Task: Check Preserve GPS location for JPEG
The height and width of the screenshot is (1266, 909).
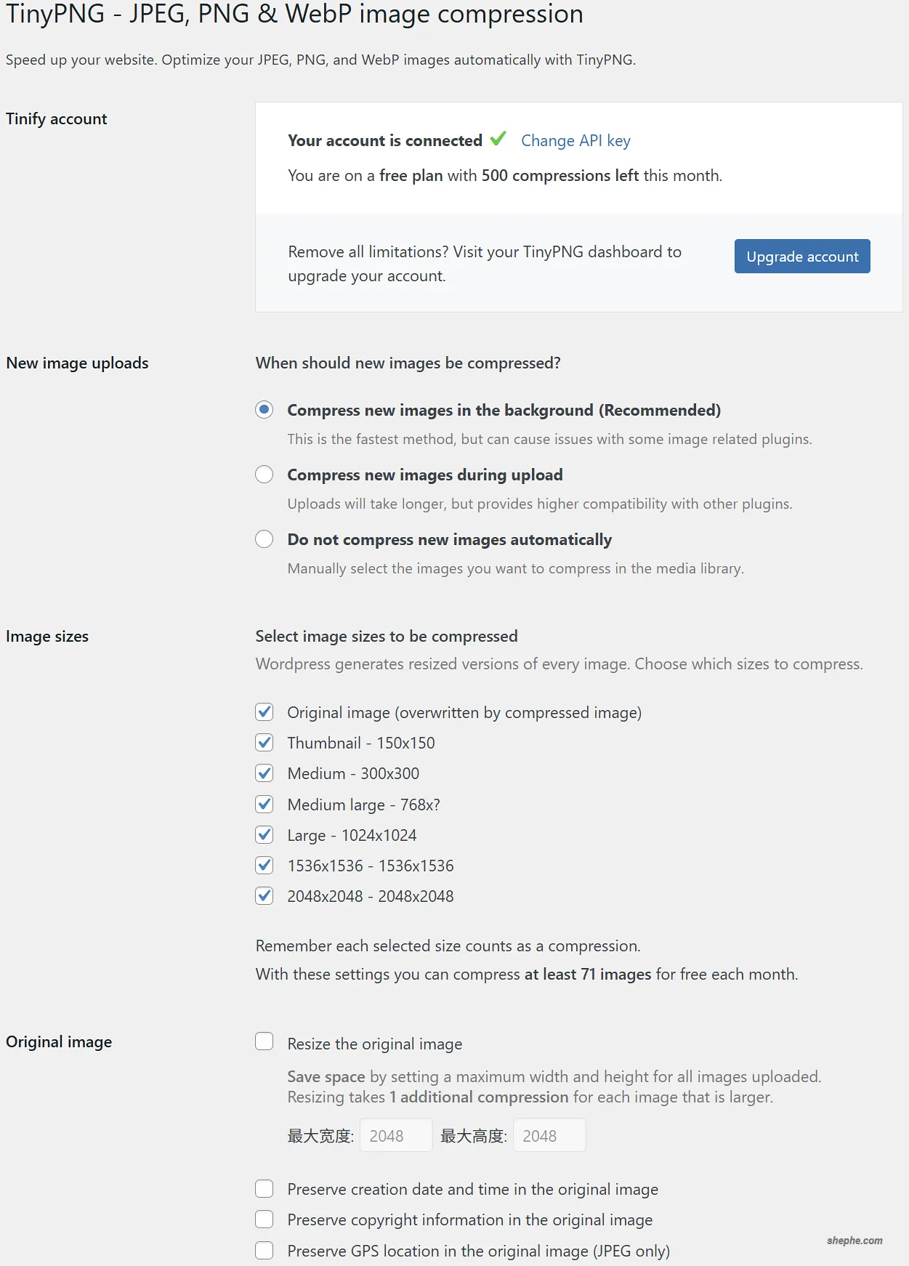Action: click(264, 1251)
